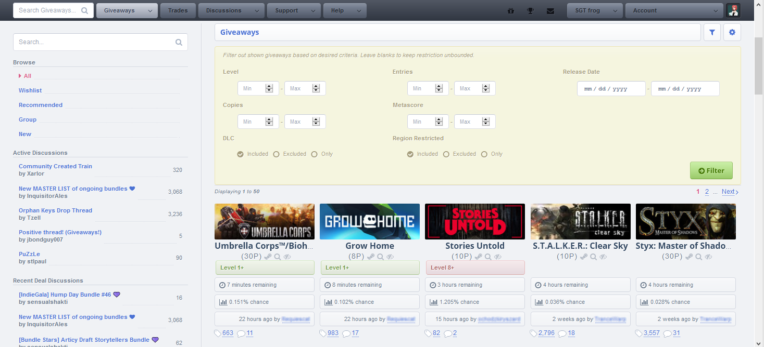
Task: Focus the Release Date start field
Action: 611,88
